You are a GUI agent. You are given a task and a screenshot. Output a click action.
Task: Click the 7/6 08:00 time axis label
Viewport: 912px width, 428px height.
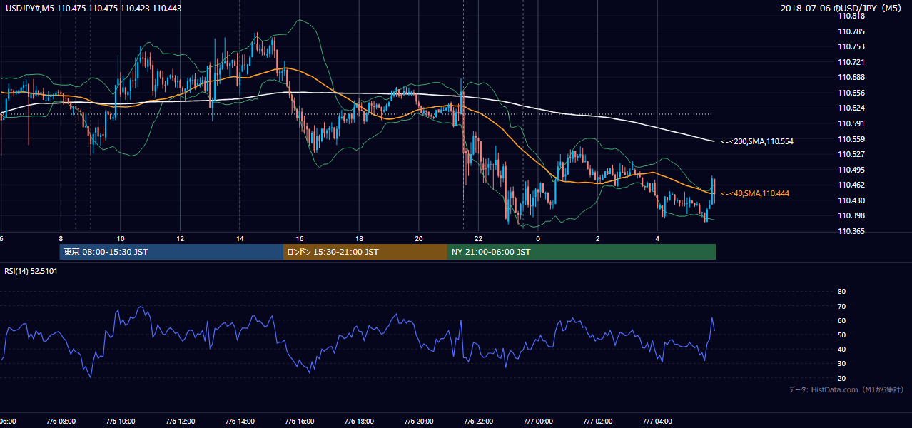click(61, 421)
